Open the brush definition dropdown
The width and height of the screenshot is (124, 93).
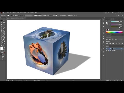coord(42,16)
